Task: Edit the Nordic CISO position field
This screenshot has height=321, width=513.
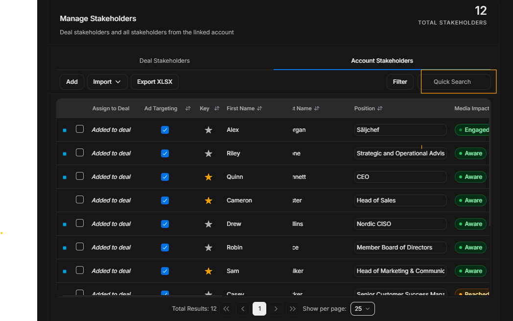Action: pos(400,224)
